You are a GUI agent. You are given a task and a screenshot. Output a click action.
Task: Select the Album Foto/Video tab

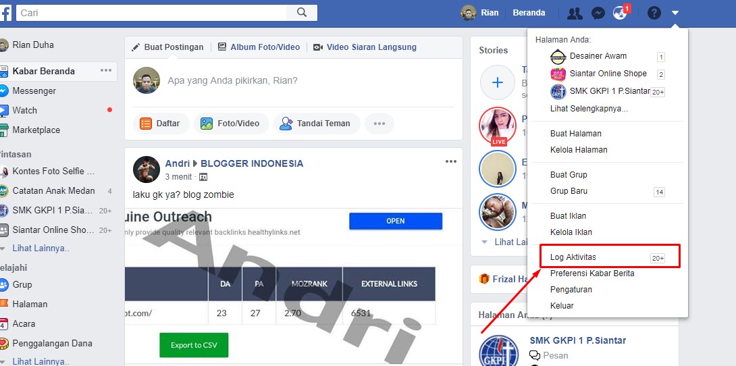[x=259, y=47]
